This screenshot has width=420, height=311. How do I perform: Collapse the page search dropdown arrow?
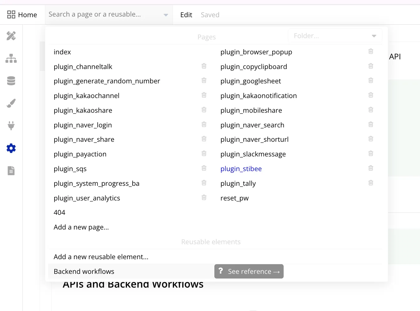click(x=166, y=15)
